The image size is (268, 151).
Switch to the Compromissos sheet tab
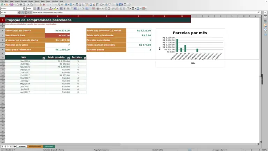35,146
